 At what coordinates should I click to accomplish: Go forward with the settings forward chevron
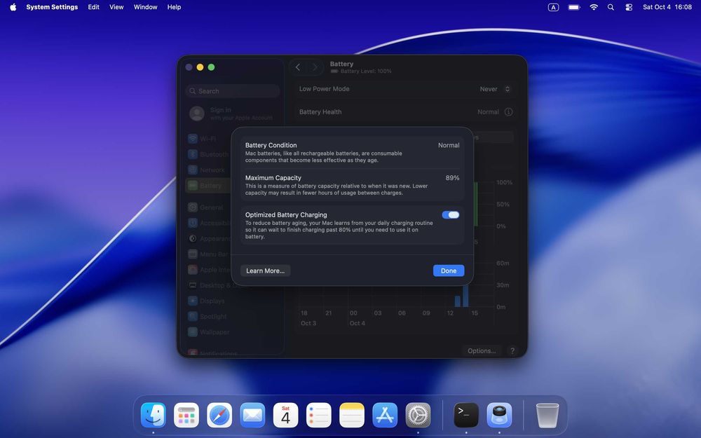[x=315, y=67]
